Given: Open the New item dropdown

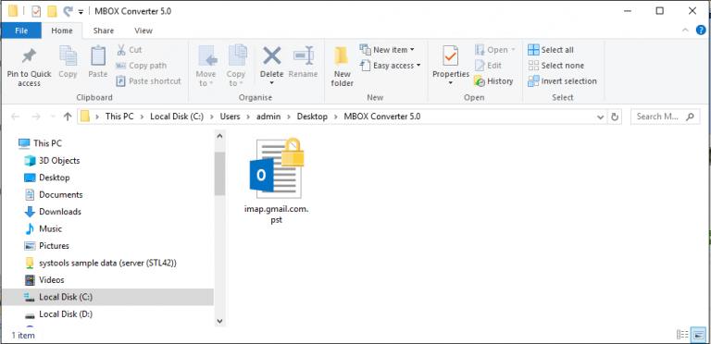Looking at the screenshot, I should click(x=387, y=49).
